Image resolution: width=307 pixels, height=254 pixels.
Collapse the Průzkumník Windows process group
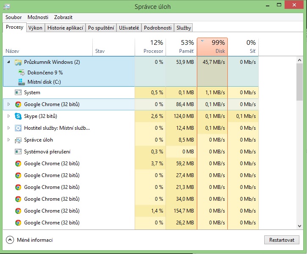coord(9,62)
